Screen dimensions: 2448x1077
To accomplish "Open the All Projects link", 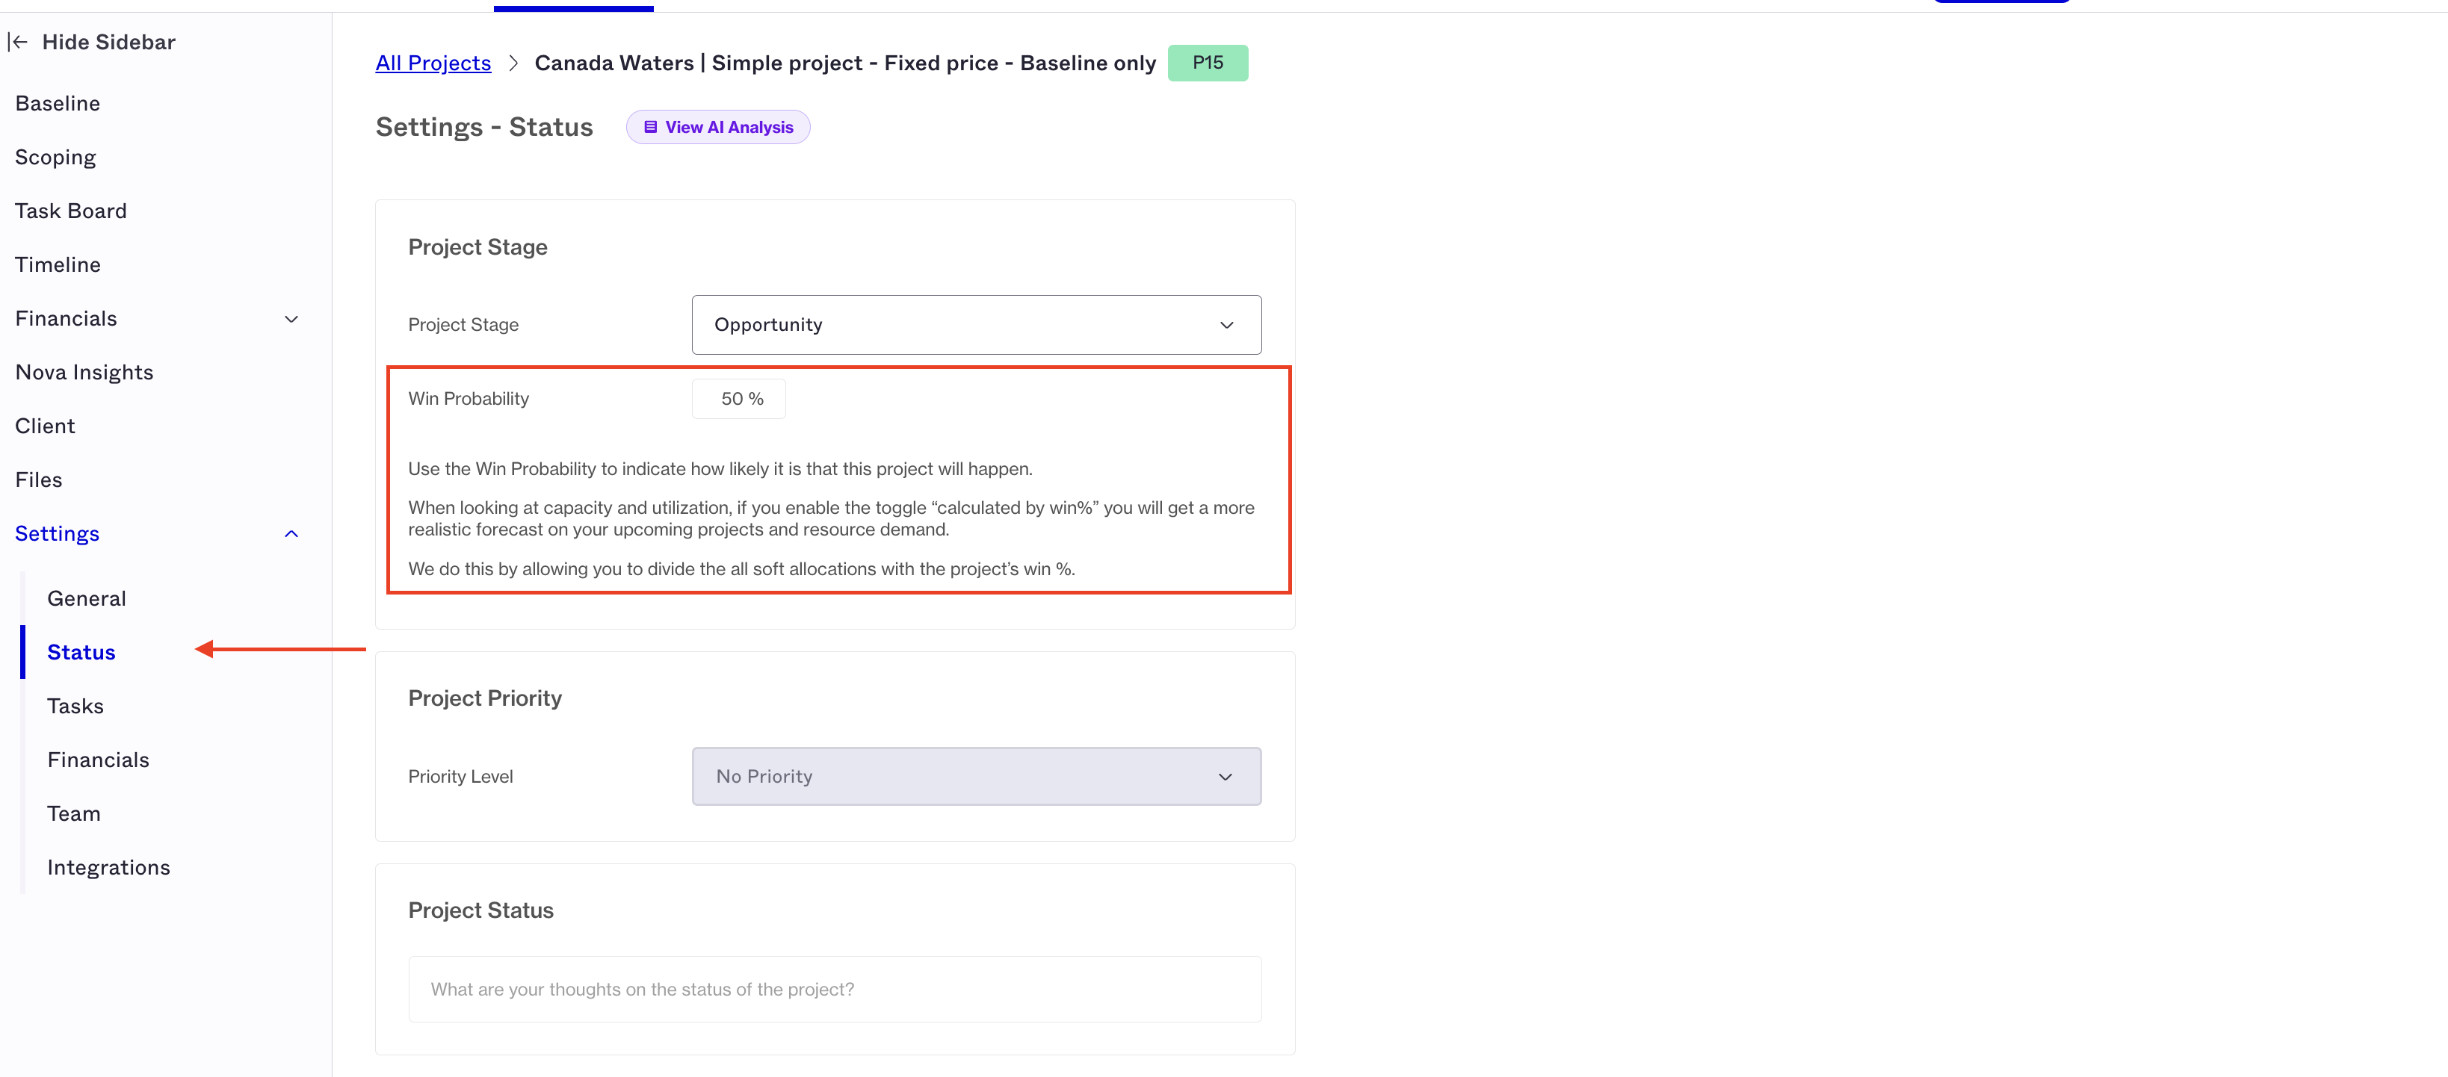I will pyautogui.click(x=433, y=63).
